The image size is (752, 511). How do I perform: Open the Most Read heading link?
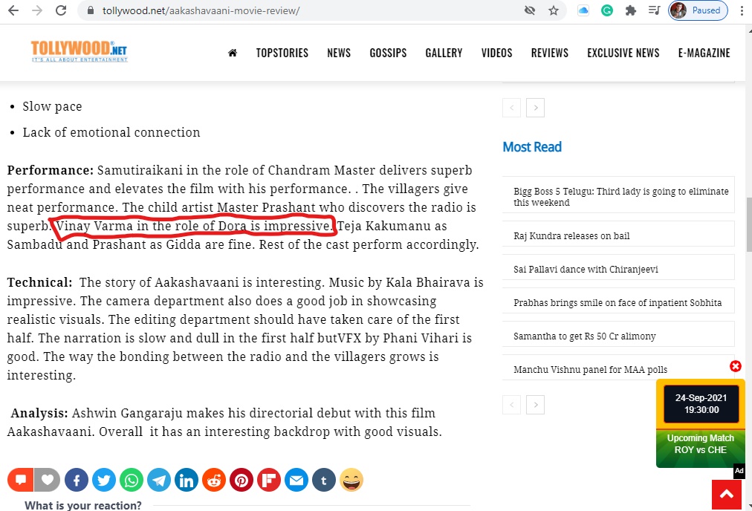532,147
